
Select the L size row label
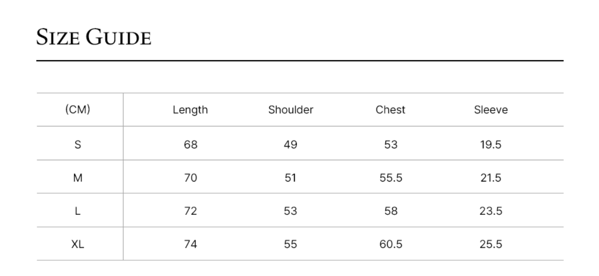[x=78, y=211]
